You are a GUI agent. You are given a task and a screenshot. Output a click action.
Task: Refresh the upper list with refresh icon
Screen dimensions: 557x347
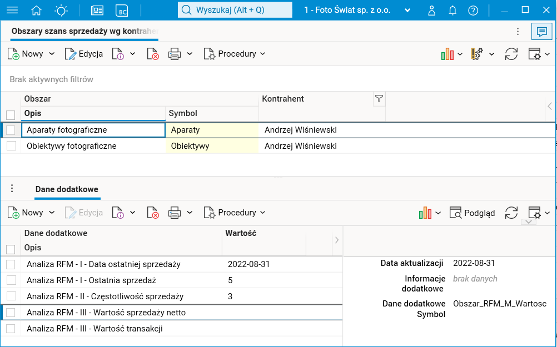[511, 54]
